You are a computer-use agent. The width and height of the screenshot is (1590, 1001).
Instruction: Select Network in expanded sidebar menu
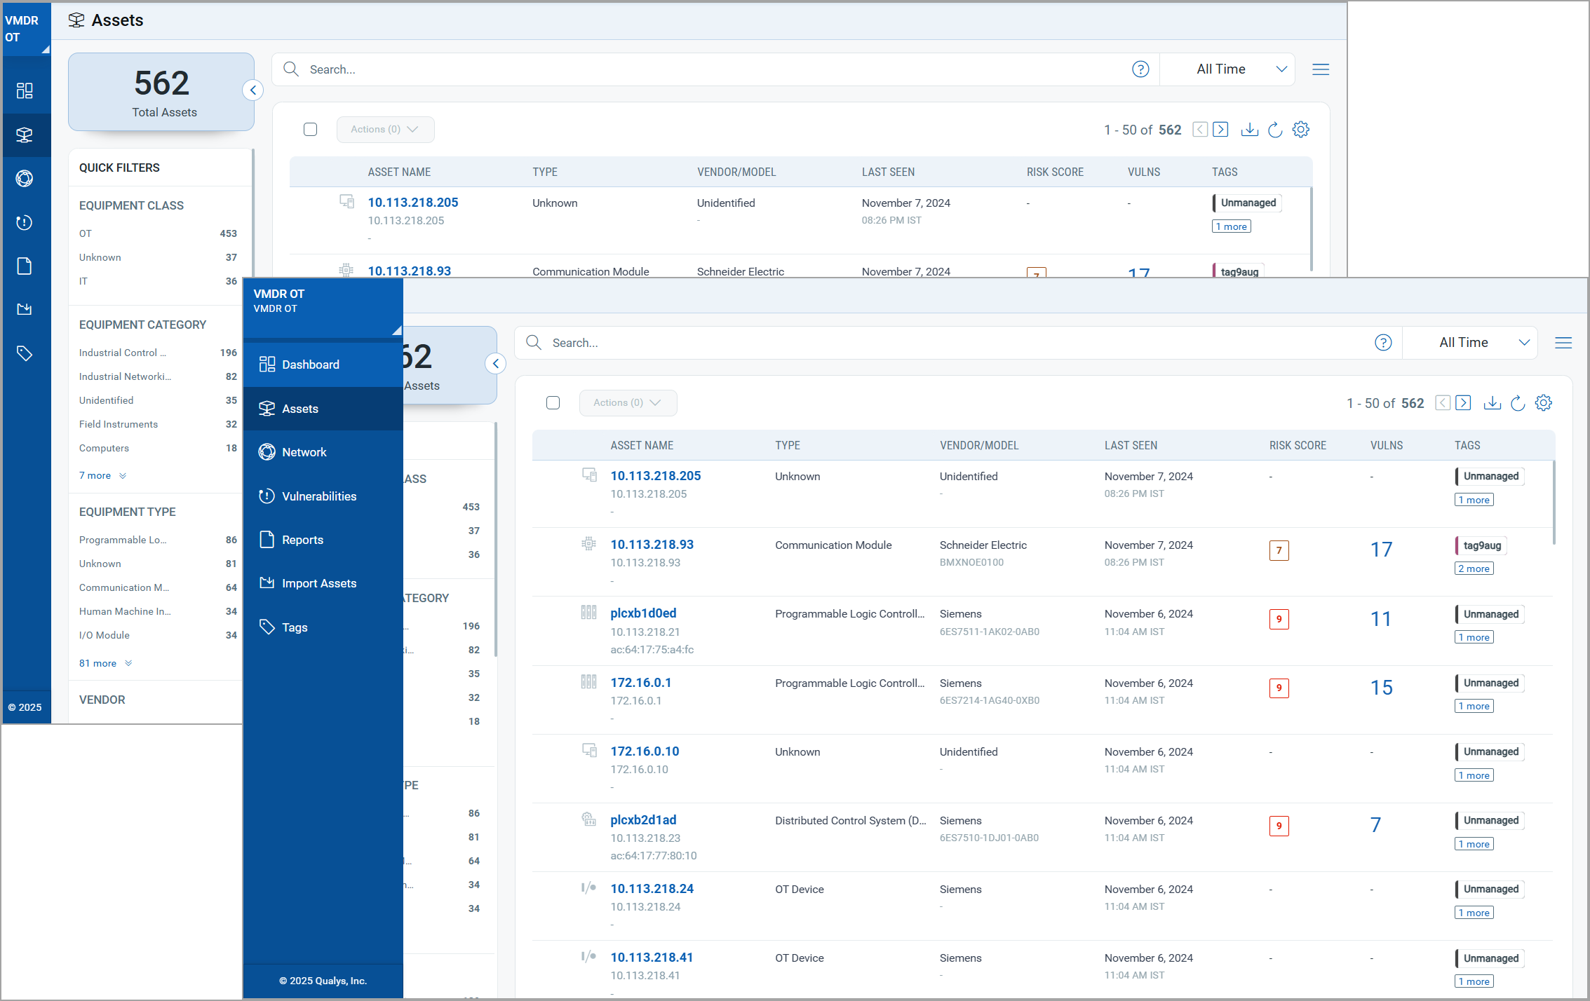point(323,452)
